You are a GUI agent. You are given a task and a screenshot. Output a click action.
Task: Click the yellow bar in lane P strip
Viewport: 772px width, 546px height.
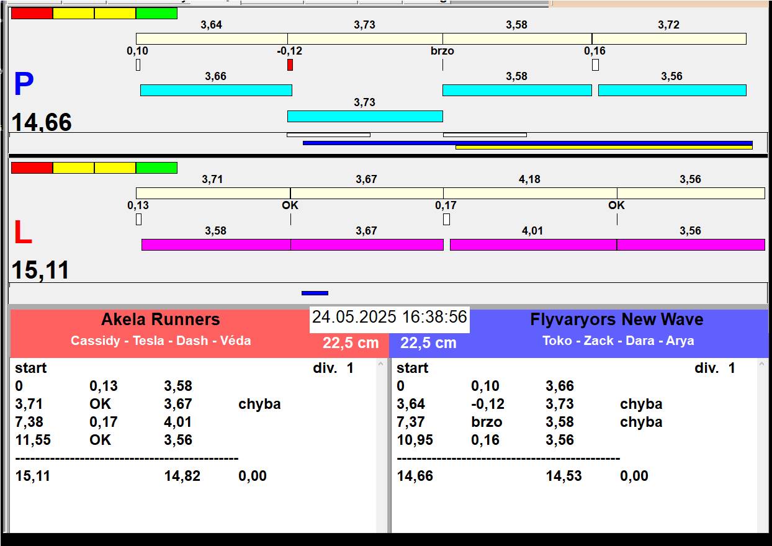pyautogui.click(x=603, y=148)
